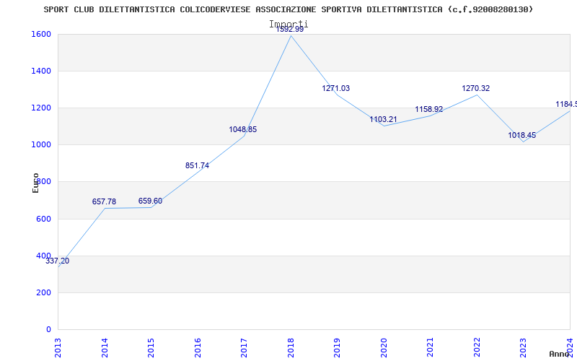Click the x-axis year label 2020
This screenshot has width=577, height=361.
[384, 347]
